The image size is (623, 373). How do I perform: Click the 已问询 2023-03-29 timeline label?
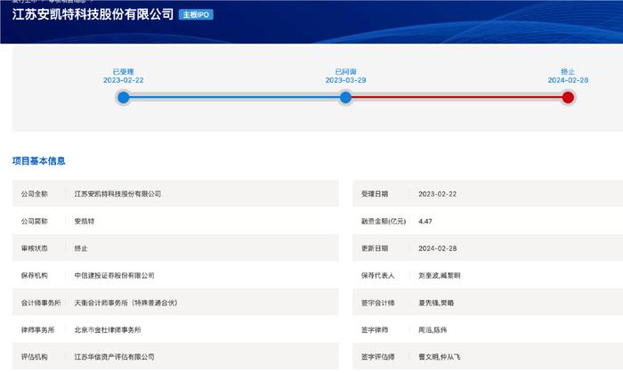(x=345, y=76)
